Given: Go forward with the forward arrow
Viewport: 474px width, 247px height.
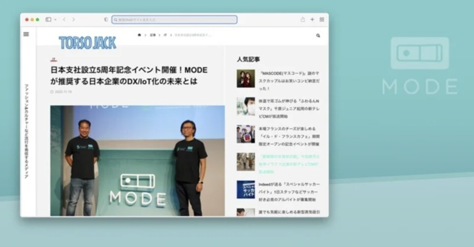Looking at the screenshot, I should coord(73,19).
